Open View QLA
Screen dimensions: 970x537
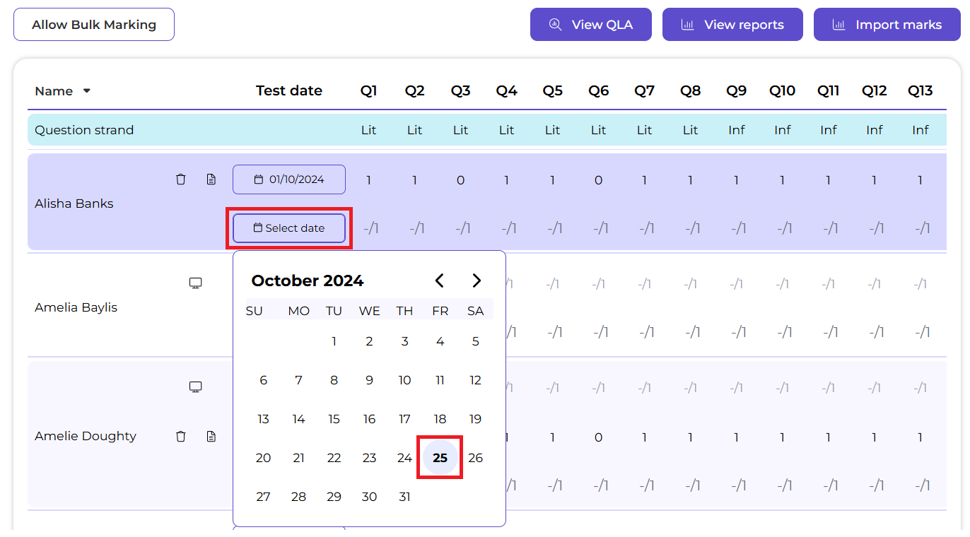tap(590, 24)
